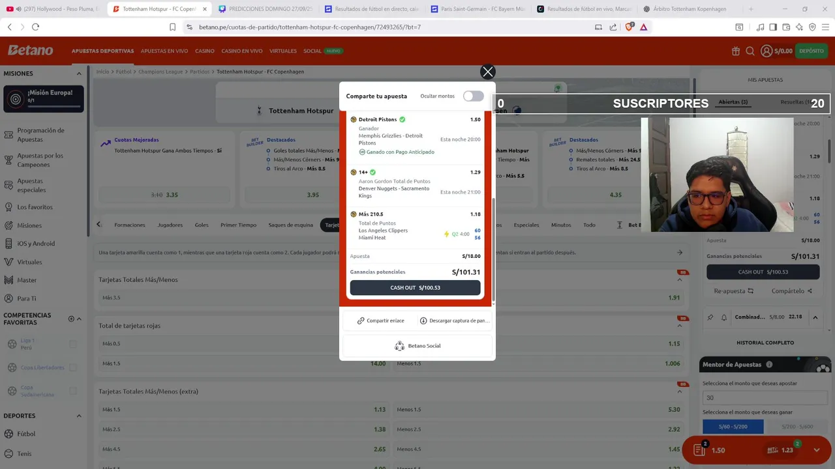Open CASINO EN VIVO in top menu
The image size is (835, 469).
click(x=242, y=51)
